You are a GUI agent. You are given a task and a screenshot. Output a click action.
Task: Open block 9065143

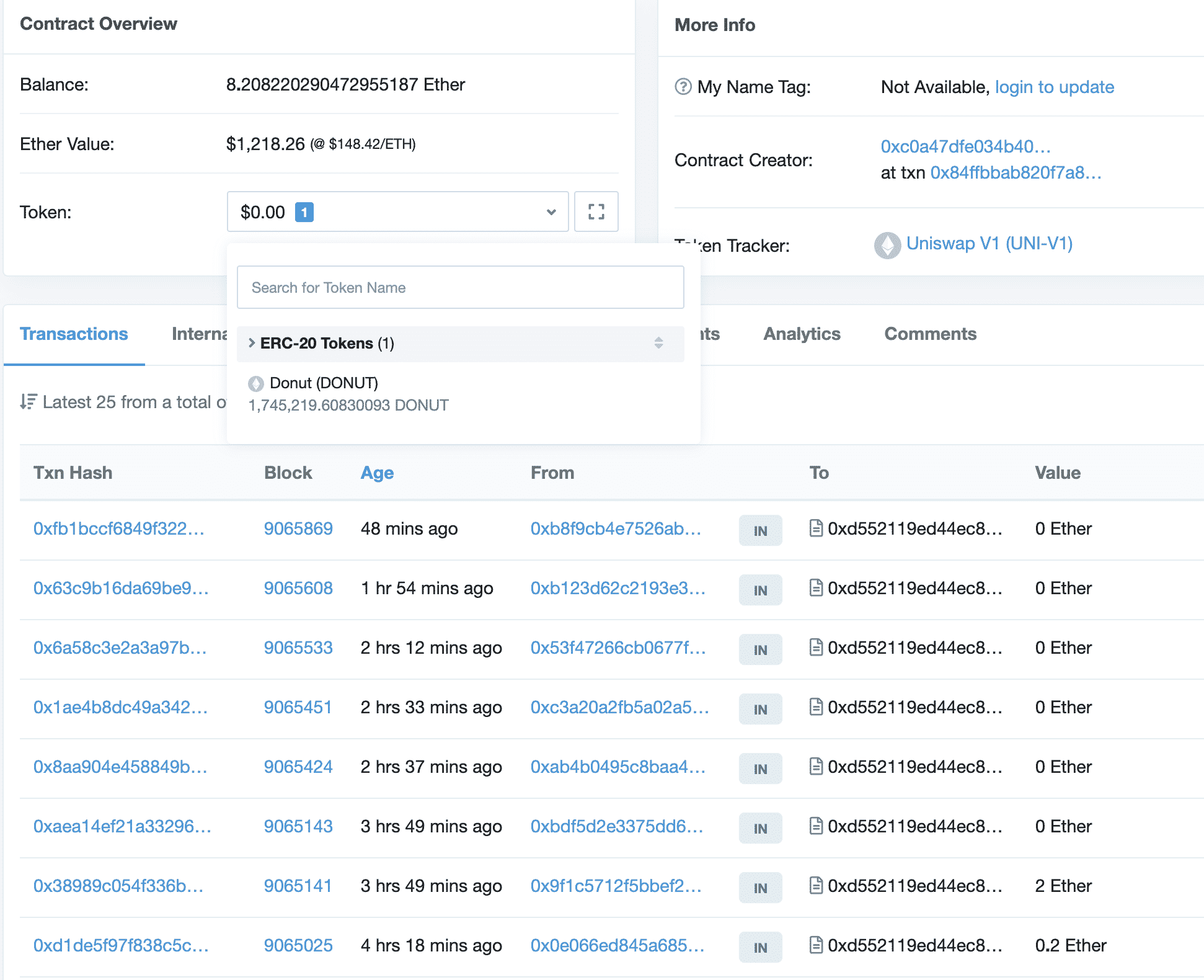(x=298, y=826)
